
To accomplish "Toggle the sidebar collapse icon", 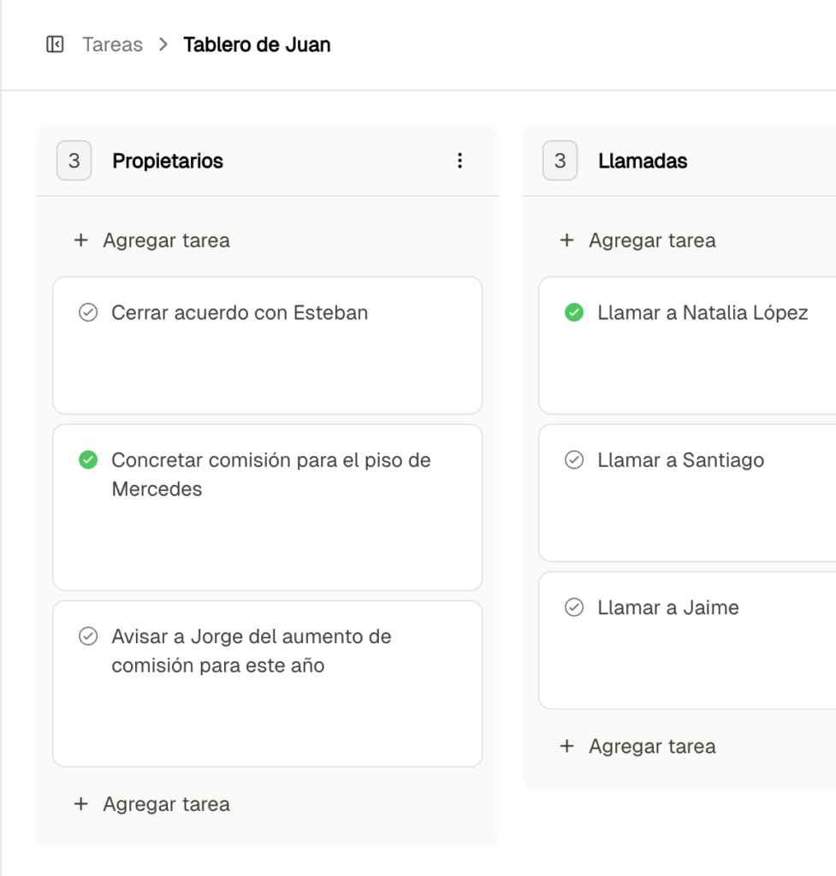I will pyautogui.click(x=55, y=44).
